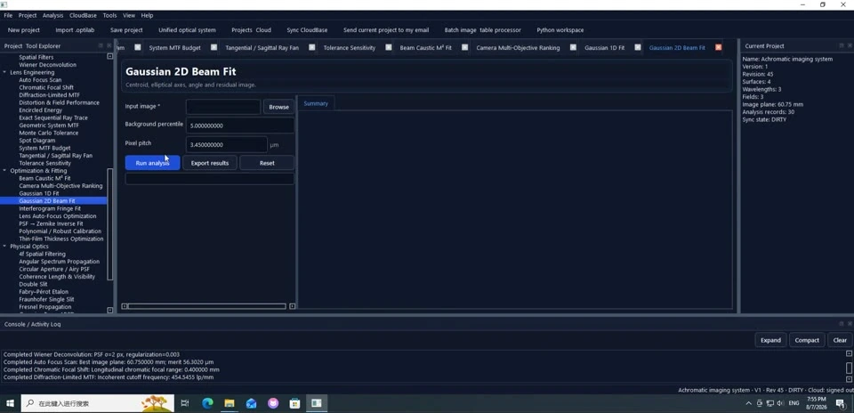The width and height of the screenshot is (854, 413).
Task: Click the Clear console log button
Action: 840,340
